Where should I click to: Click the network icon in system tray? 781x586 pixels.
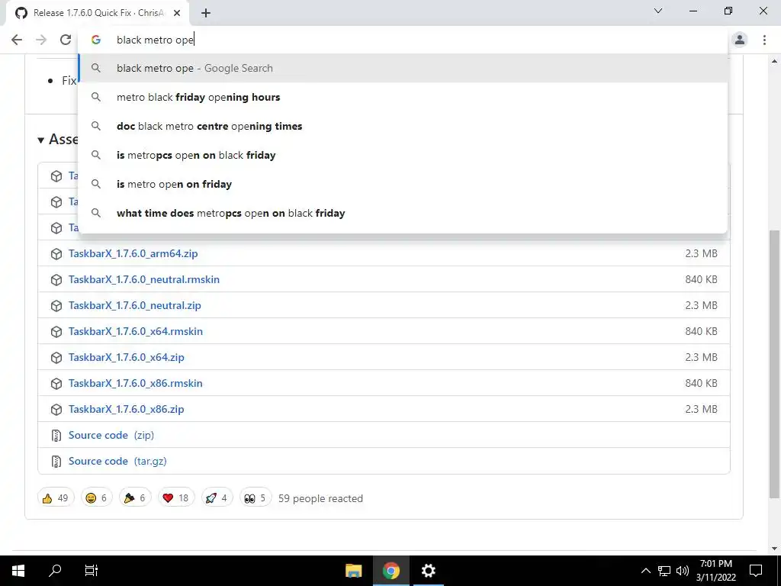pyautogui.click(x=664, y=571)
